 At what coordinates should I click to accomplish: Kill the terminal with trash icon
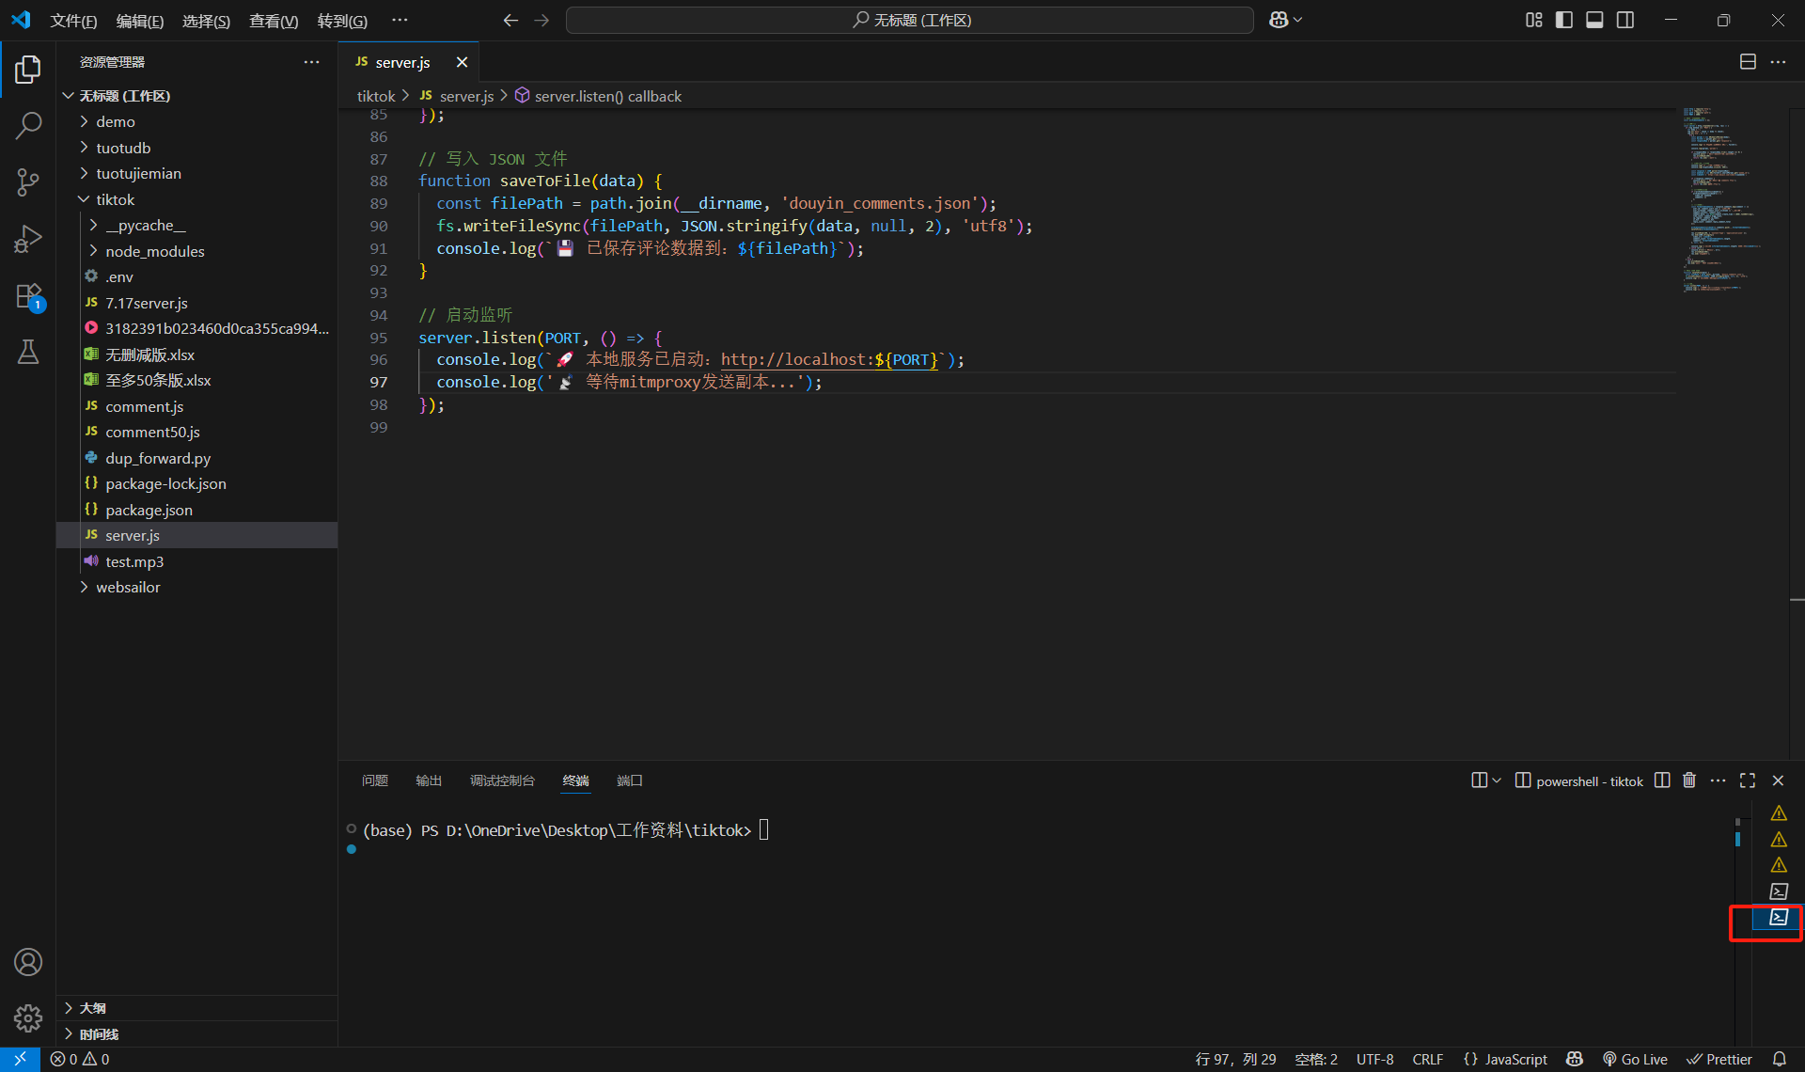1689,780
